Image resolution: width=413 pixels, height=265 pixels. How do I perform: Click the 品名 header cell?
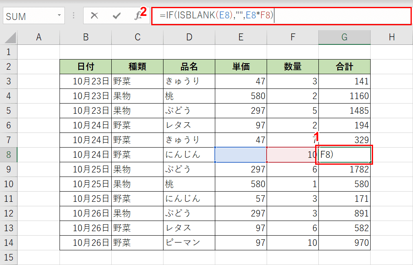189,66
